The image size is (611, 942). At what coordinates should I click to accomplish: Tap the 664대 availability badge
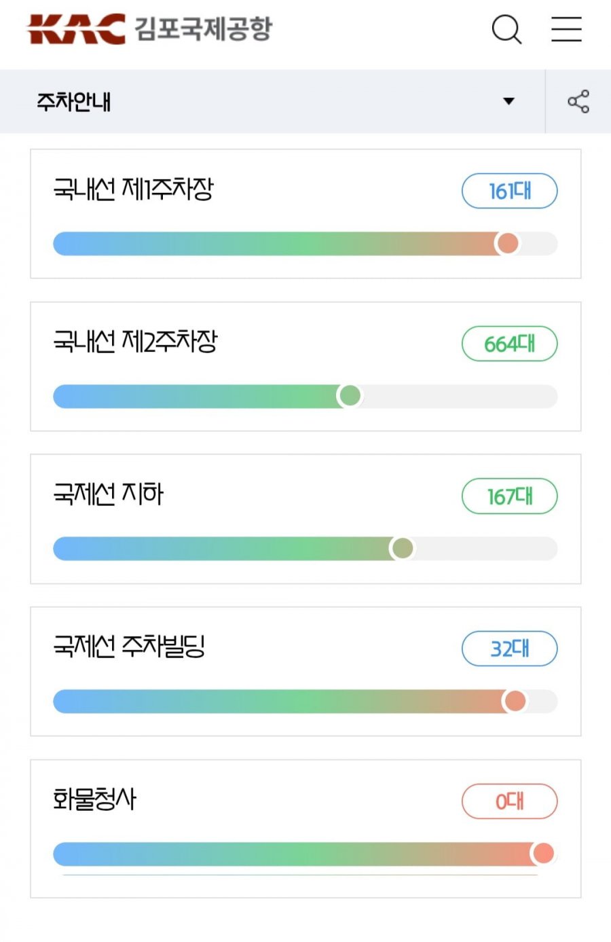509,344
